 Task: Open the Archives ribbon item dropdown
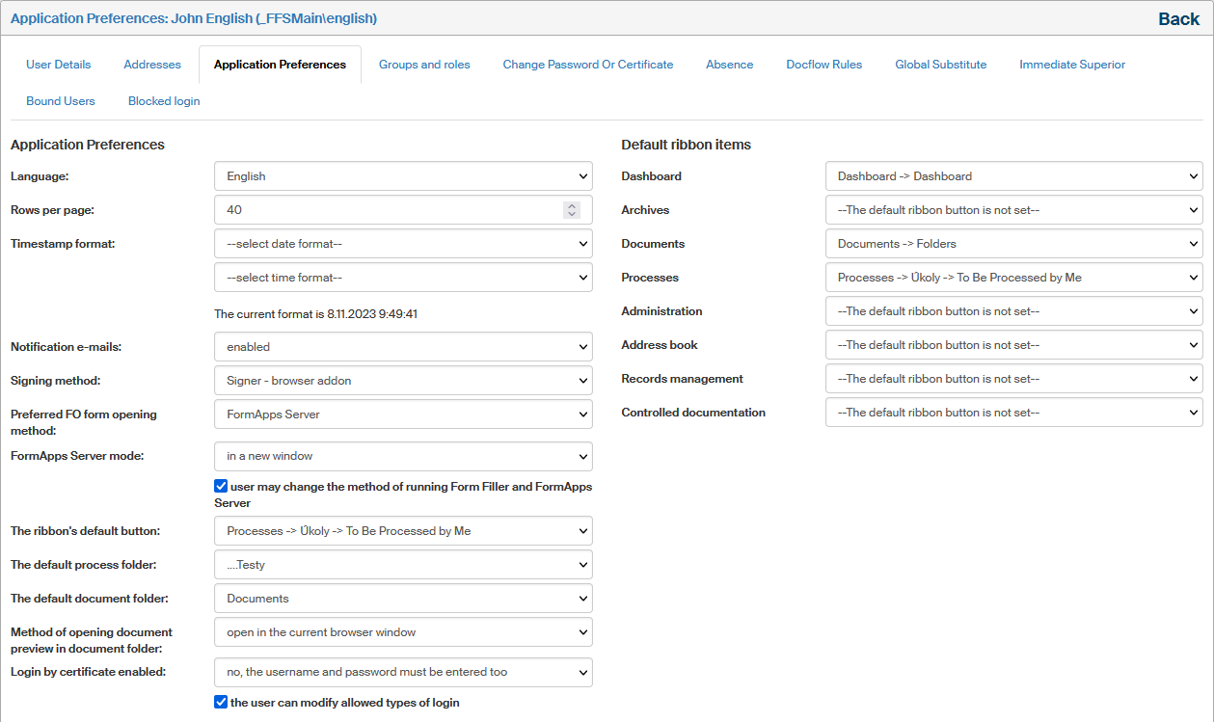(x=1013, y=210)
